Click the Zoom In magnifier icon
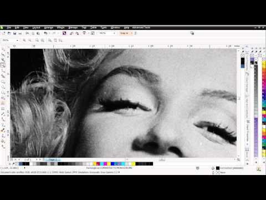This screenshot has height=200, width=266. pyautogui.click(x=24, y=40)
